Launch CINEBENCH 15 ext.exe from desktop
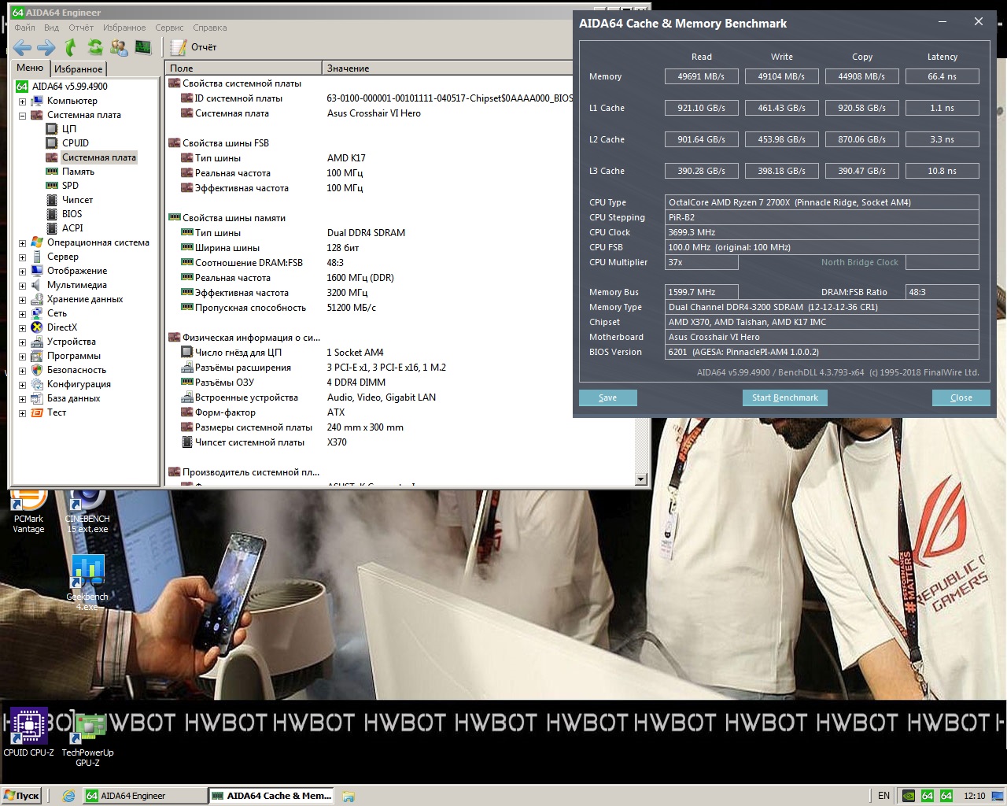Image resolution: width=1007 pixels, height=806 pixels. pos(87,512)
